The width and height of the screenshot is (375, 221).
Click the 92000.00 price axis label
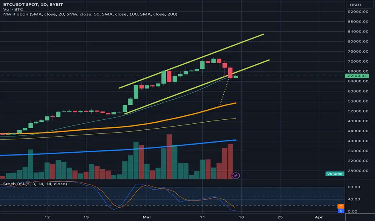(x=358, y=12)
